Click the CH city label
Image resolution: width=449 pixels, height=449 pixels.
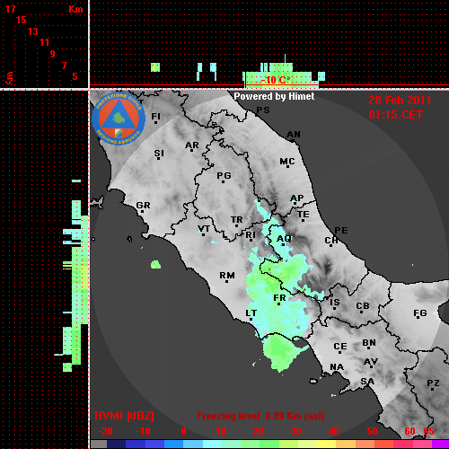point(331,241)
